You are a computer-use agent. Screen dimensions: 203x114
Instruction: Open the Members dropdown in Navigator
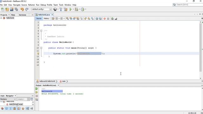click(8, 99)
